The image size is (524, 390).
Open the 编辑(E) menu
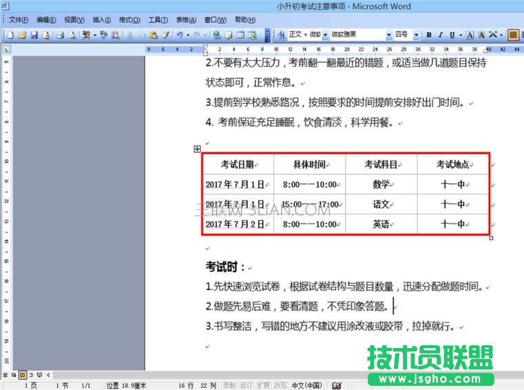coord(46,20)
